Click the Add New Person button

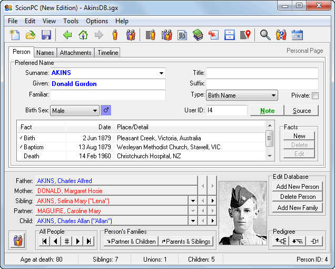[298, 187]
